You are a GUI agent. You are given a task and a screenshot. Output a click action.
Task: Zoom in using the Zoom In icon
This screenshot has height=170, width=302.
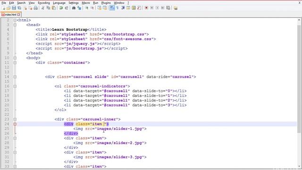[87, 8]
